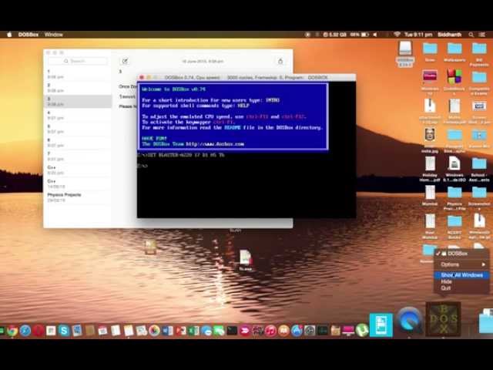Expand the Options submenu arrow
The image size is (493, 370).
click(484, 264)
